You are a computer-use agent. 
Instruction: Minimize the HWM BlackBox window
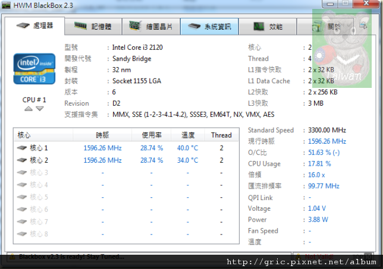(330, 4)
